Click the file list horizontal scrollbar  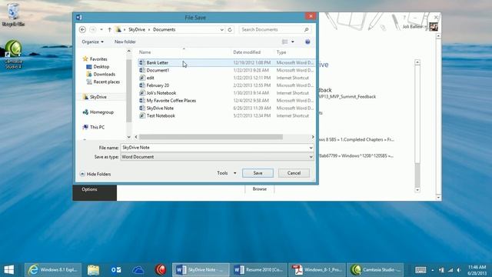pos(211,137)
